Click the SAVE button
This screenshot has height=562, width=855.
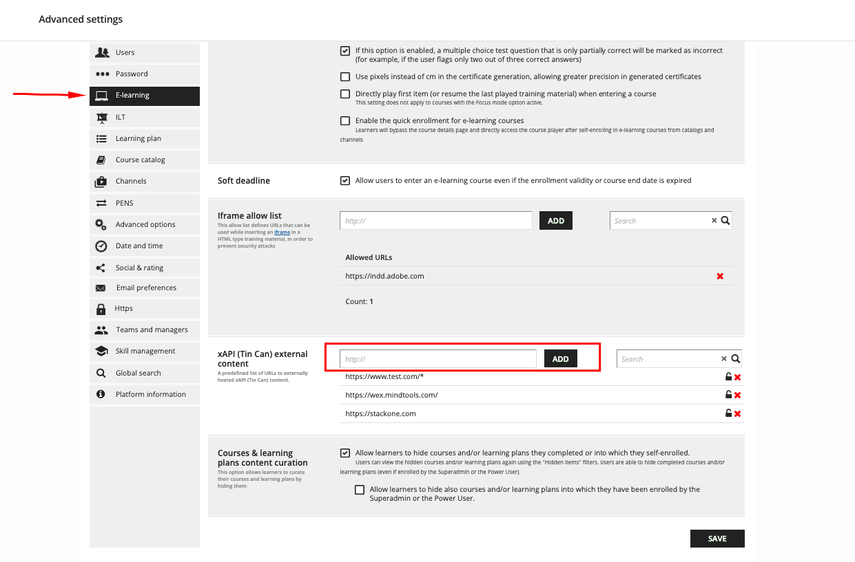pos(717,539)
